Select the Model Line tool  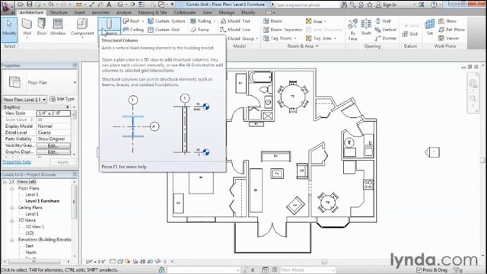235,30
